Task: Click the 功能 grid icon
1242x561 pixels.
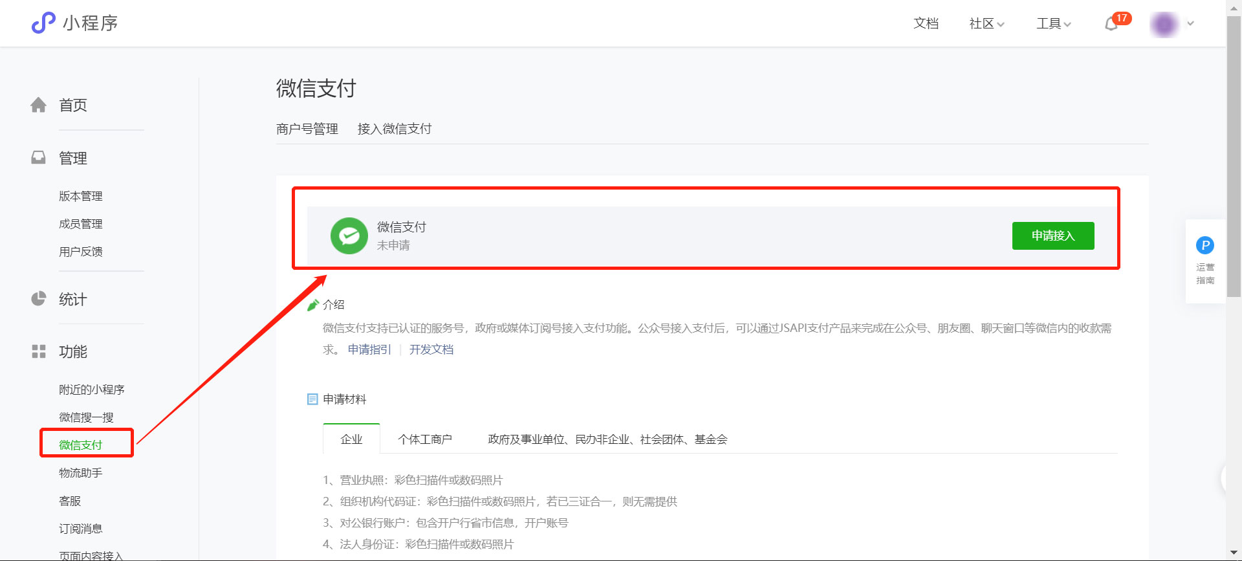Action: click(x=39, y=351)
